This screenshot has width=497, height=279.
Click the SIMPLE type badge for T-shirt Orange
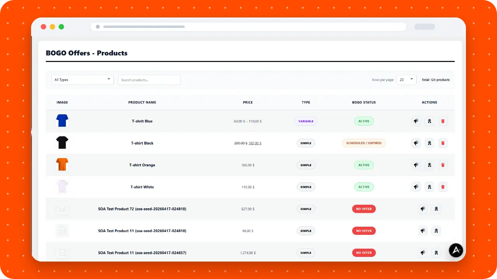tap(306, 165)
